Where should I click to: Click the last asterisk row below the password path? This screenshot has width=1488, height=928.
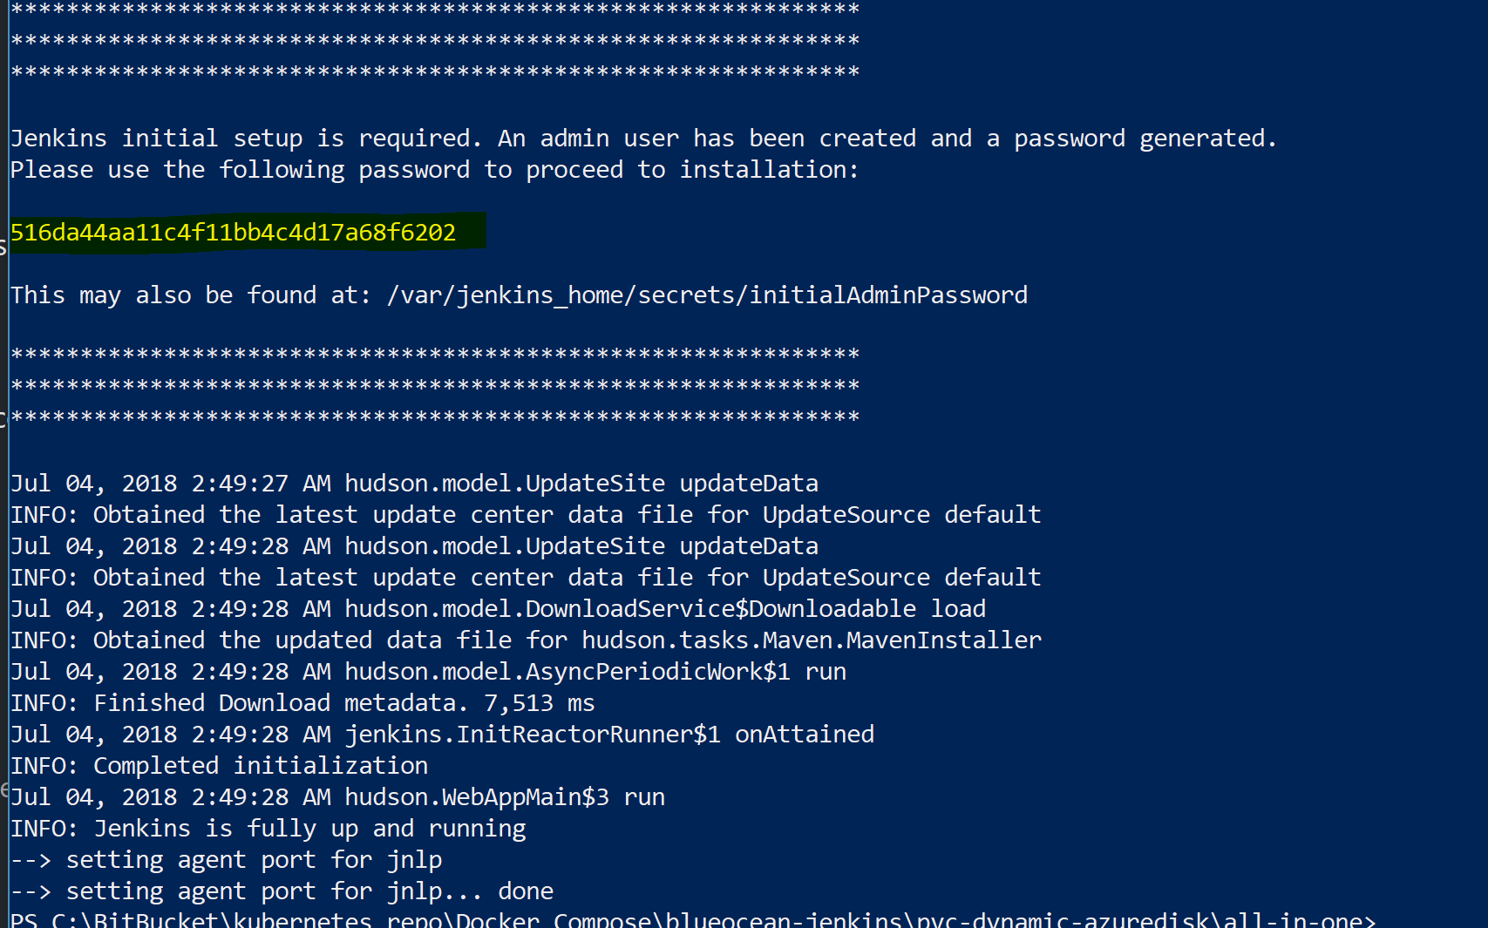click(435, 417)
